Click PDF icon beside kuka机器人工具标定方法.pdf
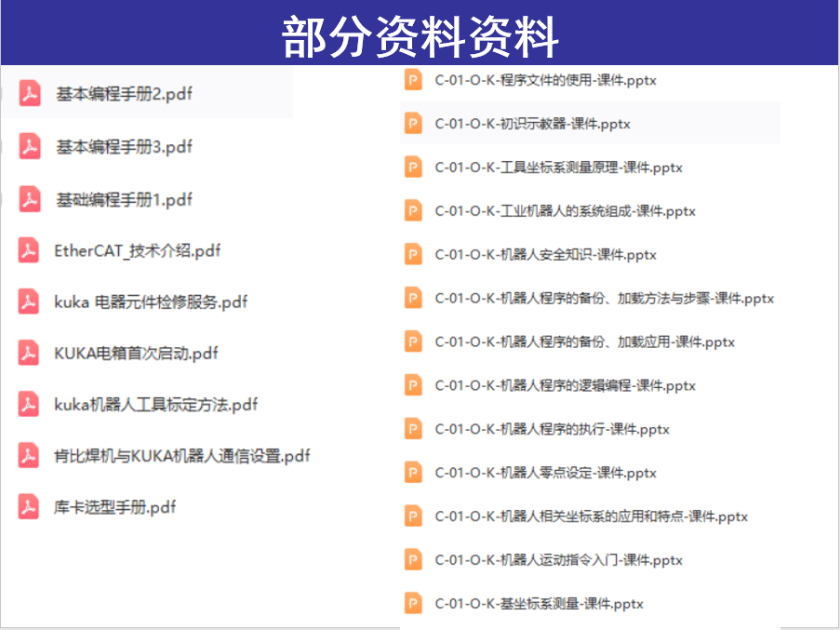840x630 pixels. pyautogui.click(x=29, y=405)
